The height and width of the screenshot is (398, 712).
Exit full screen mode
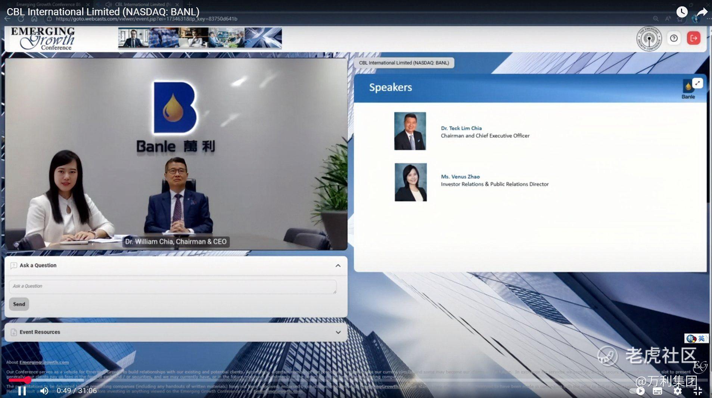click(697, 391)
